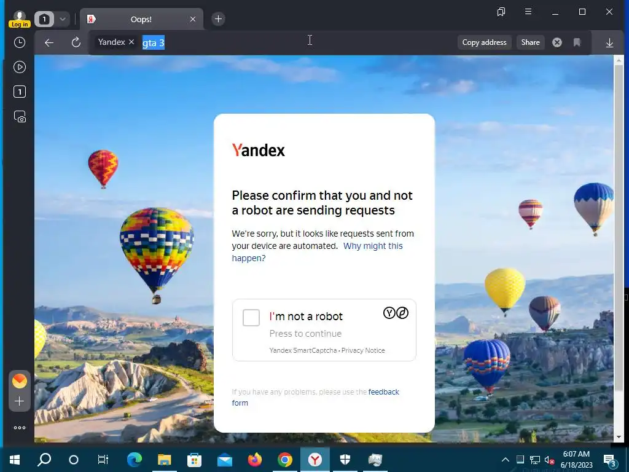Click the scroll down arrow
This screenshot has height=472, width=629.
618,437
